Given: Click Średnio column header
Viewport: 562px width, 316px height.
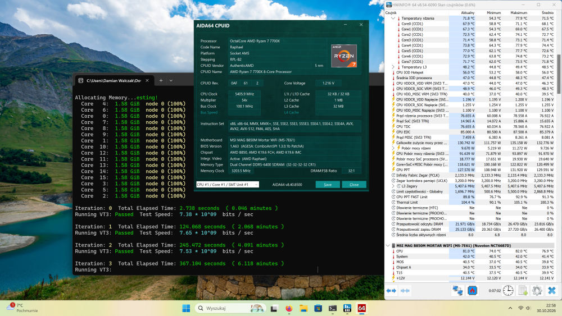Looking at the screenshot, I should tap(547, 12).
